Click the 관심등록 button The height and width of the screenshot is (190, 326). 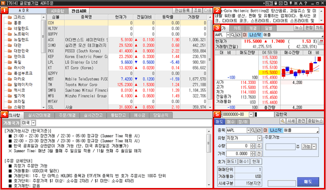pyautogui.click(x=182, y=10)
